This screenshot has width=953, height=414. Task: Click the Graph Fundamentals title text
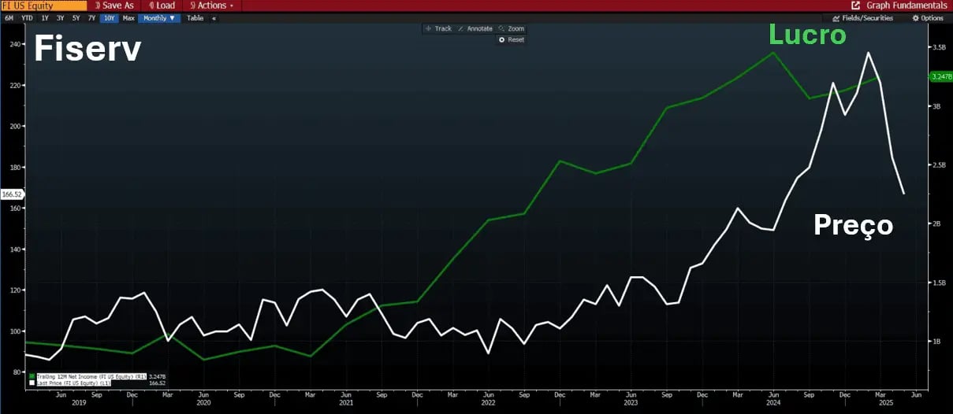[906, 5]
